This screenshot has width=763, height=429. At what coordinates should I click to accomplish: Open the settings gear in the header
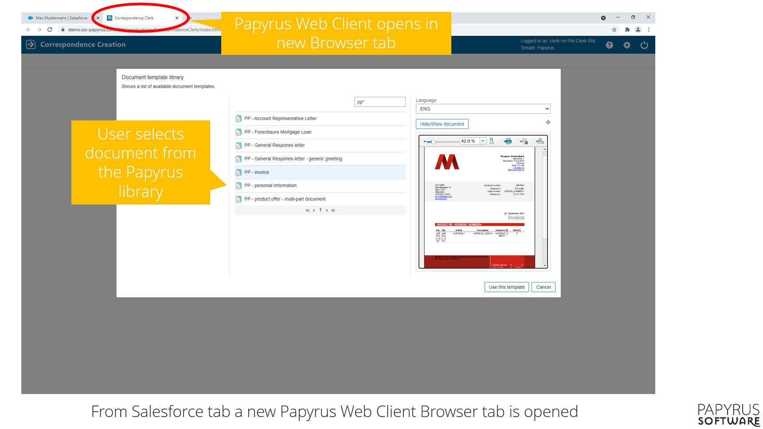tap(627, 45)
